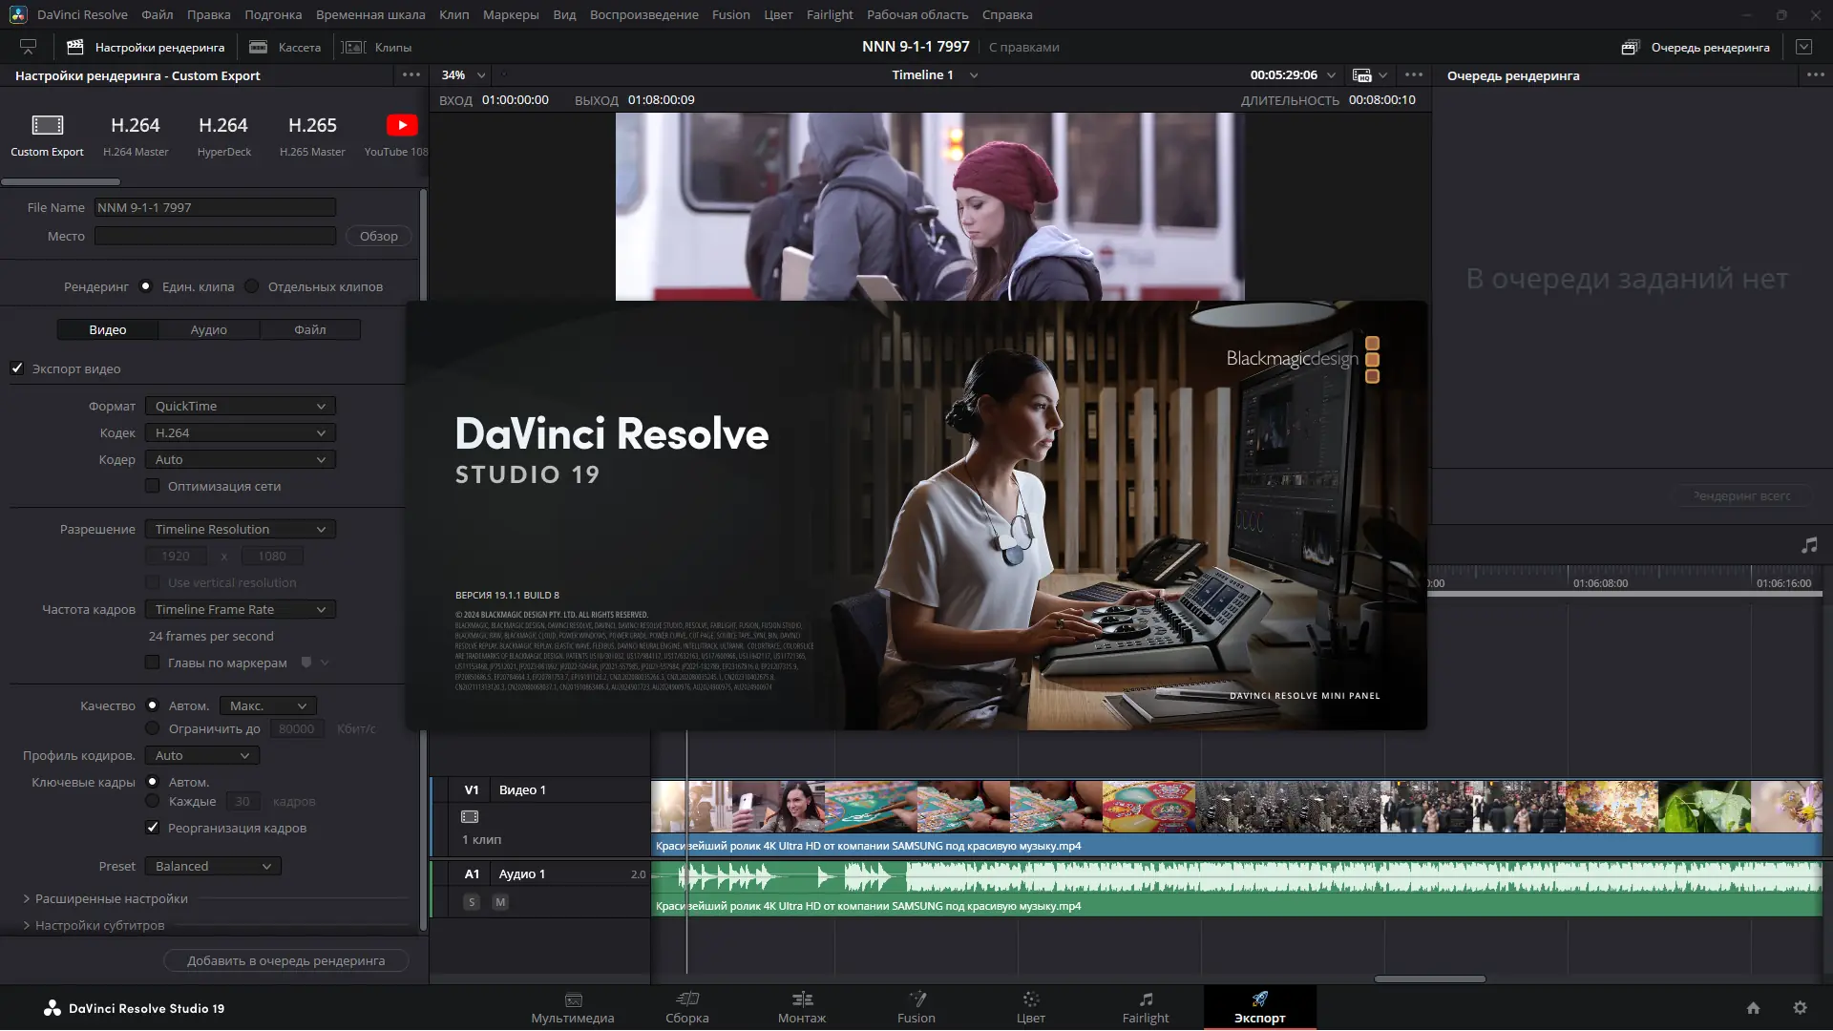1833x1031 pixels.
Task: Click the Обзор browse button
Action: tap(378, 236)
